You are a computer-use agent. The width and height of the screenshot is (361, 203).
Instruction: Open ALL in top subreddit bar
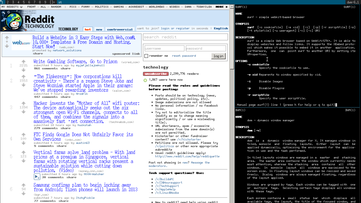[43, 7]
